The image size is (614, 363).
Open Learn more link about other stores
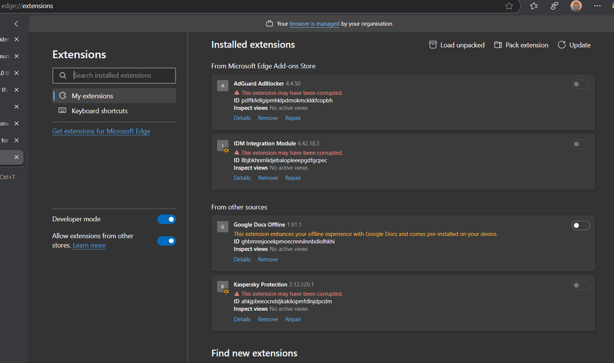[89, 245]
